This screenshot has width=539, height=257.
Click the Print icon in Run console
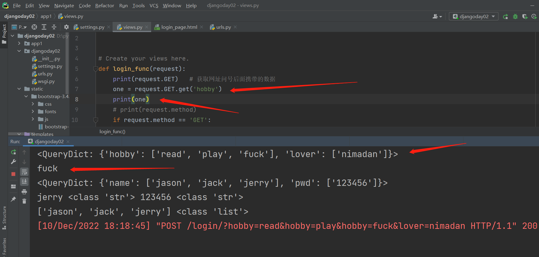[24, 192]
